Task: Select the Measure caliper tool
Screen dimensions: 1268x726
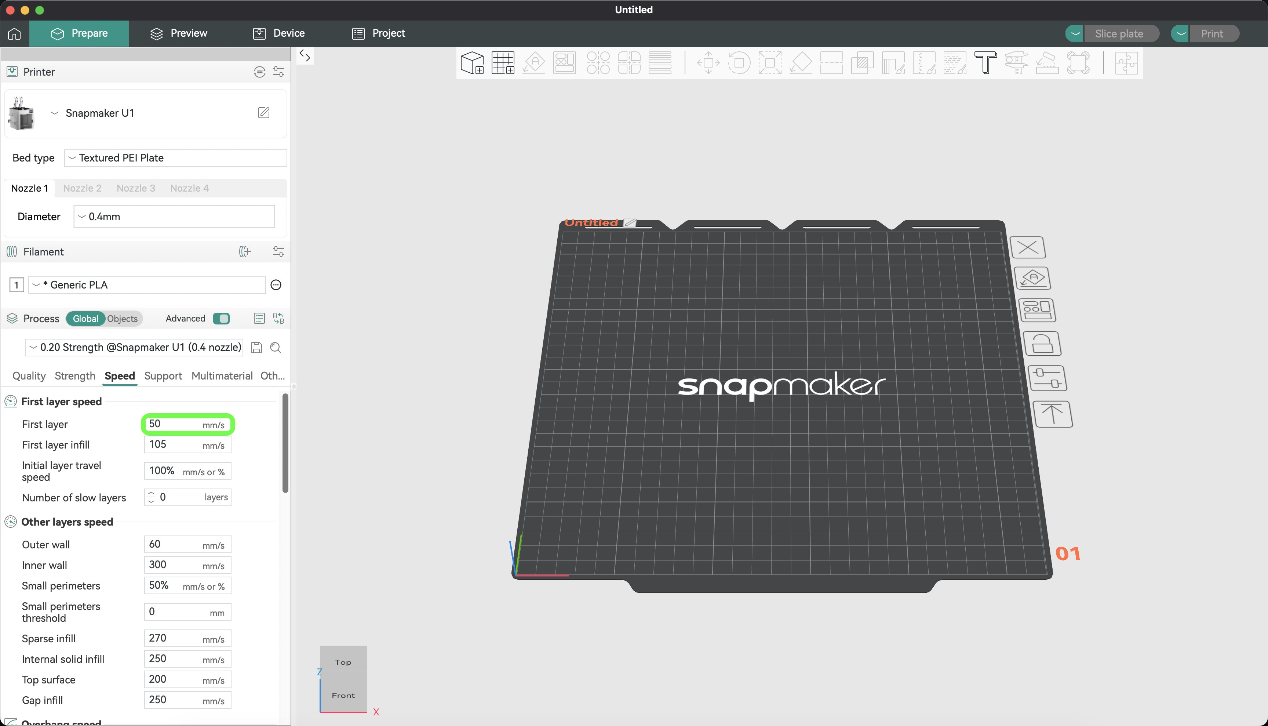Action: pyautogui.click(x=1016, y=63)
